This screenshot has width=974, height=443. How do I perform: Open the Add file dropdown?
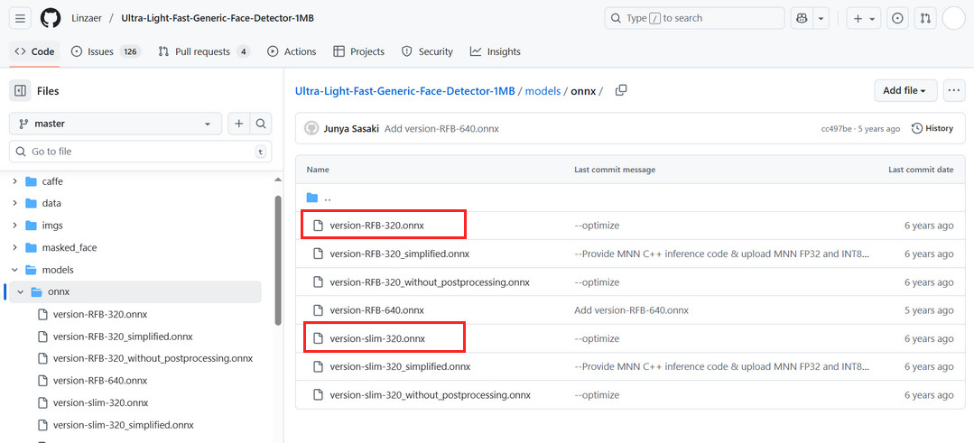click(904, 90)
